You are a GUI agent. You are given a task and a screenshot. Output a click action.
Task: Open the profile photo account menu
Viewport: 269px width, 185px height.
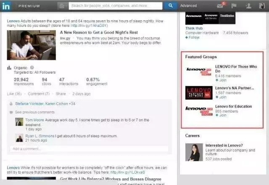click(262, 6)
